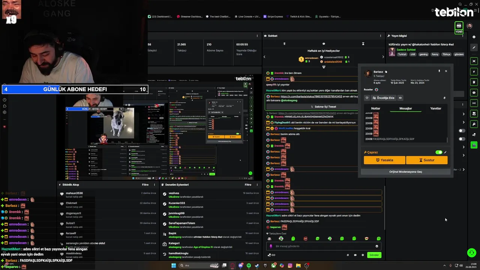Close the Barlasz user card
Screen dimensions: 480x270
(x=446, y=71)
